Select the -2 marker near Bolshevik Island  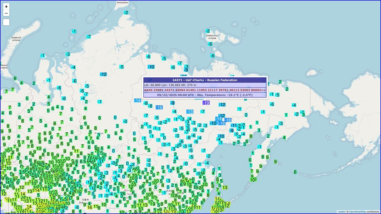coord(126,13)
